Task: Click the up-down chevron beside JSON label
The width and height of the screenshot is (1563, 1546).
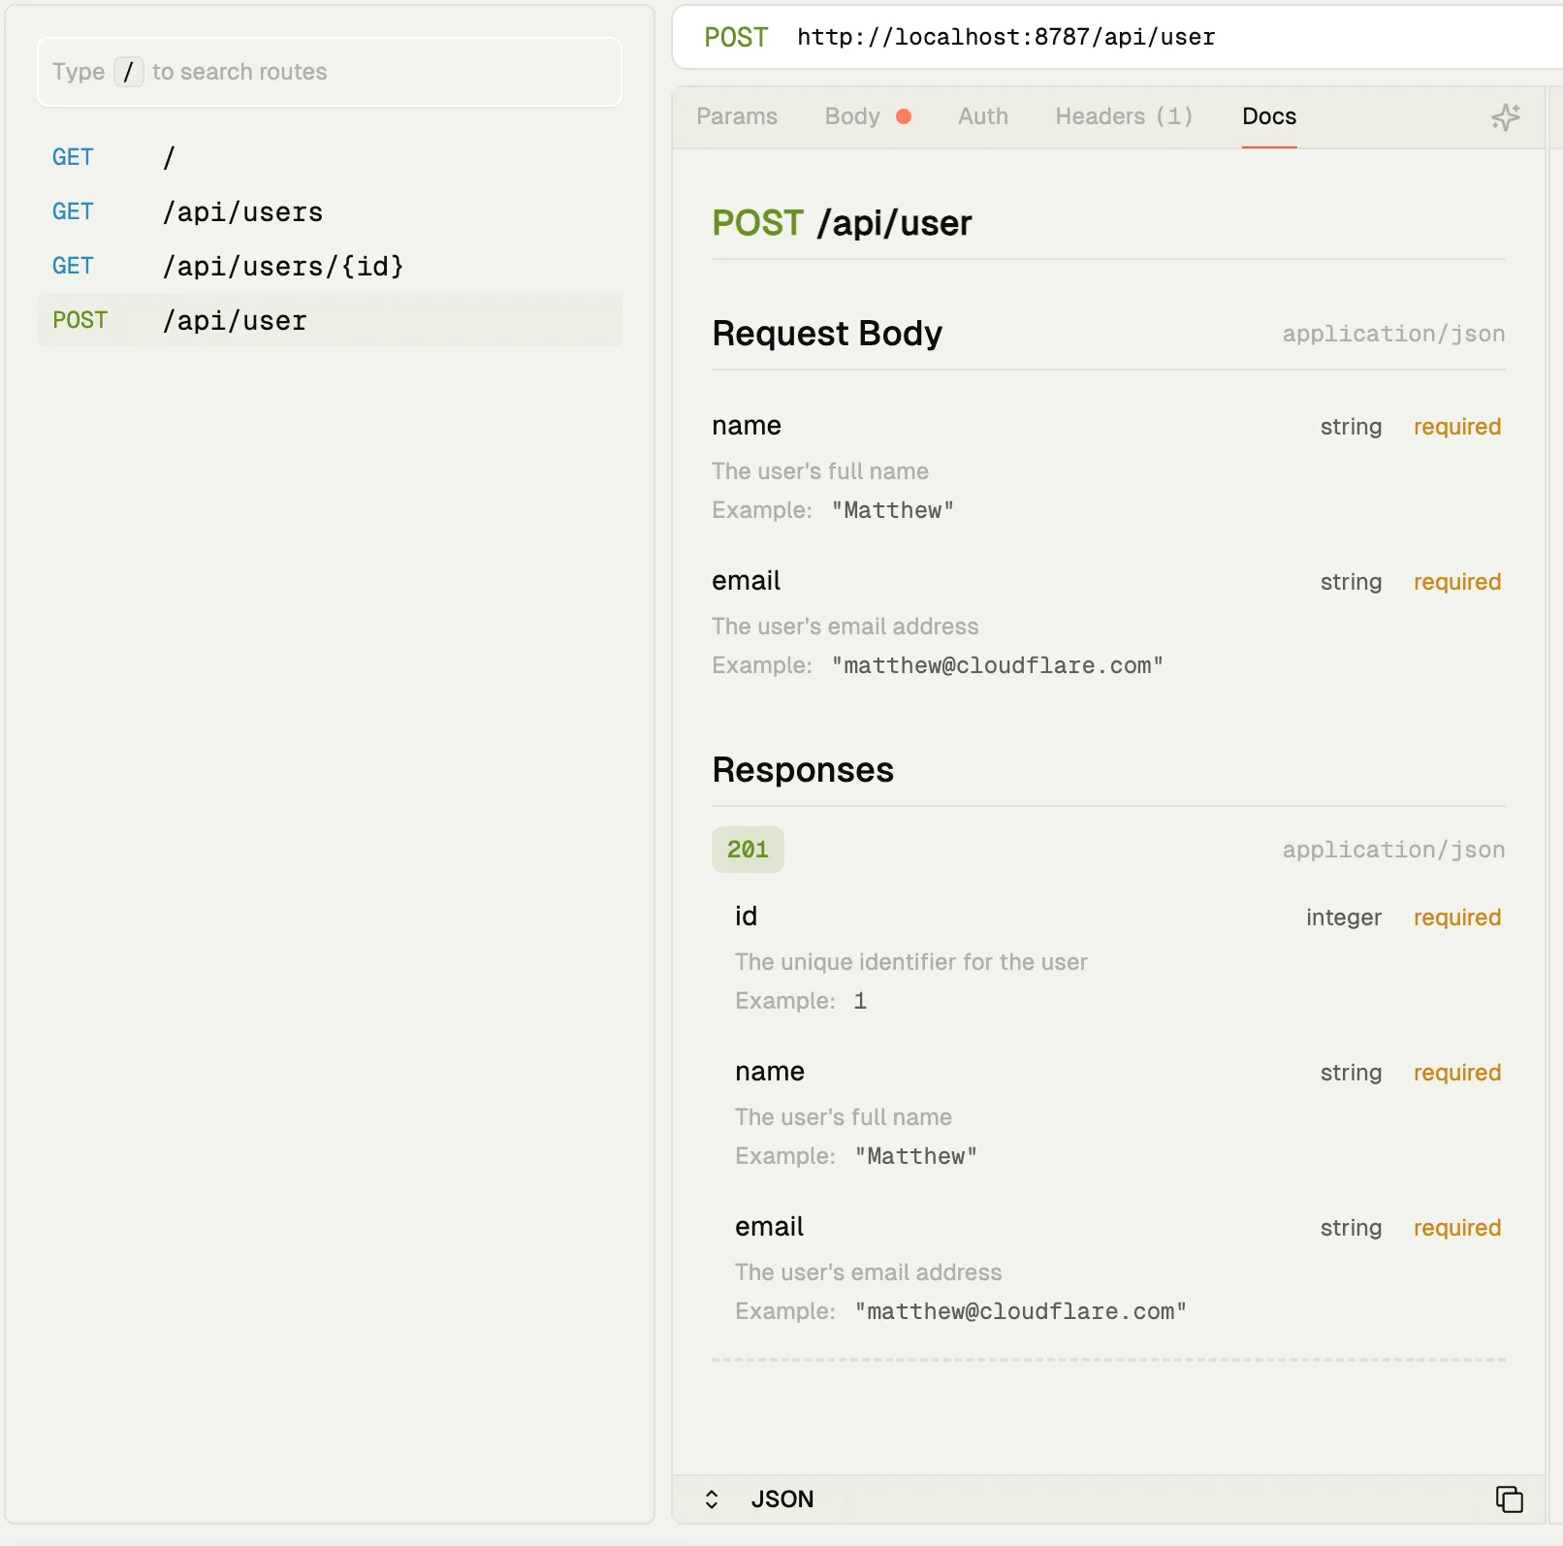Action: [x=713, y=1498]
